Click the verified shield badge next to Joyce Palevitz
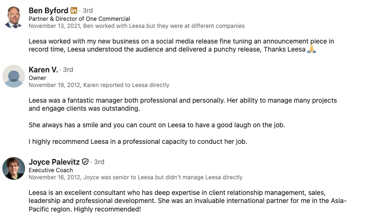The image size is (365, 220). (85, 162)
